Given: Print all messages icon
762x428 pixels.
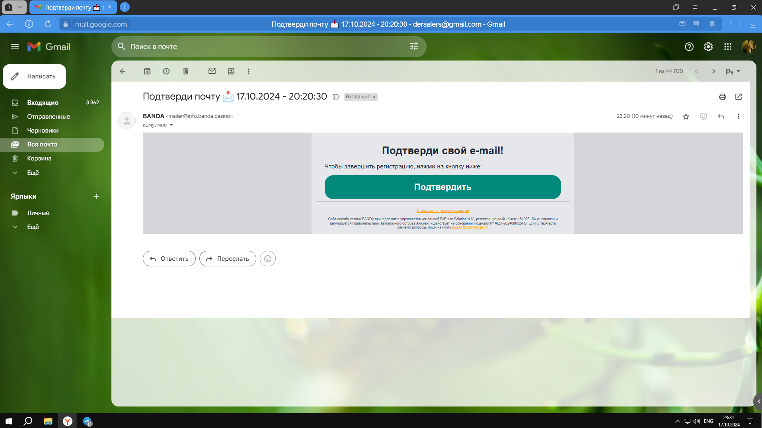Looking at the screenshot, I should (x=723, y=97).
